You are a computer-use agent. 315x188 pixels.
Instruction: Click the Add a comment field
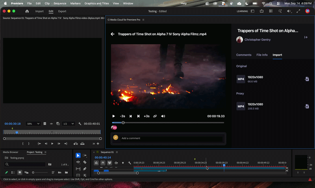(172, 138)
